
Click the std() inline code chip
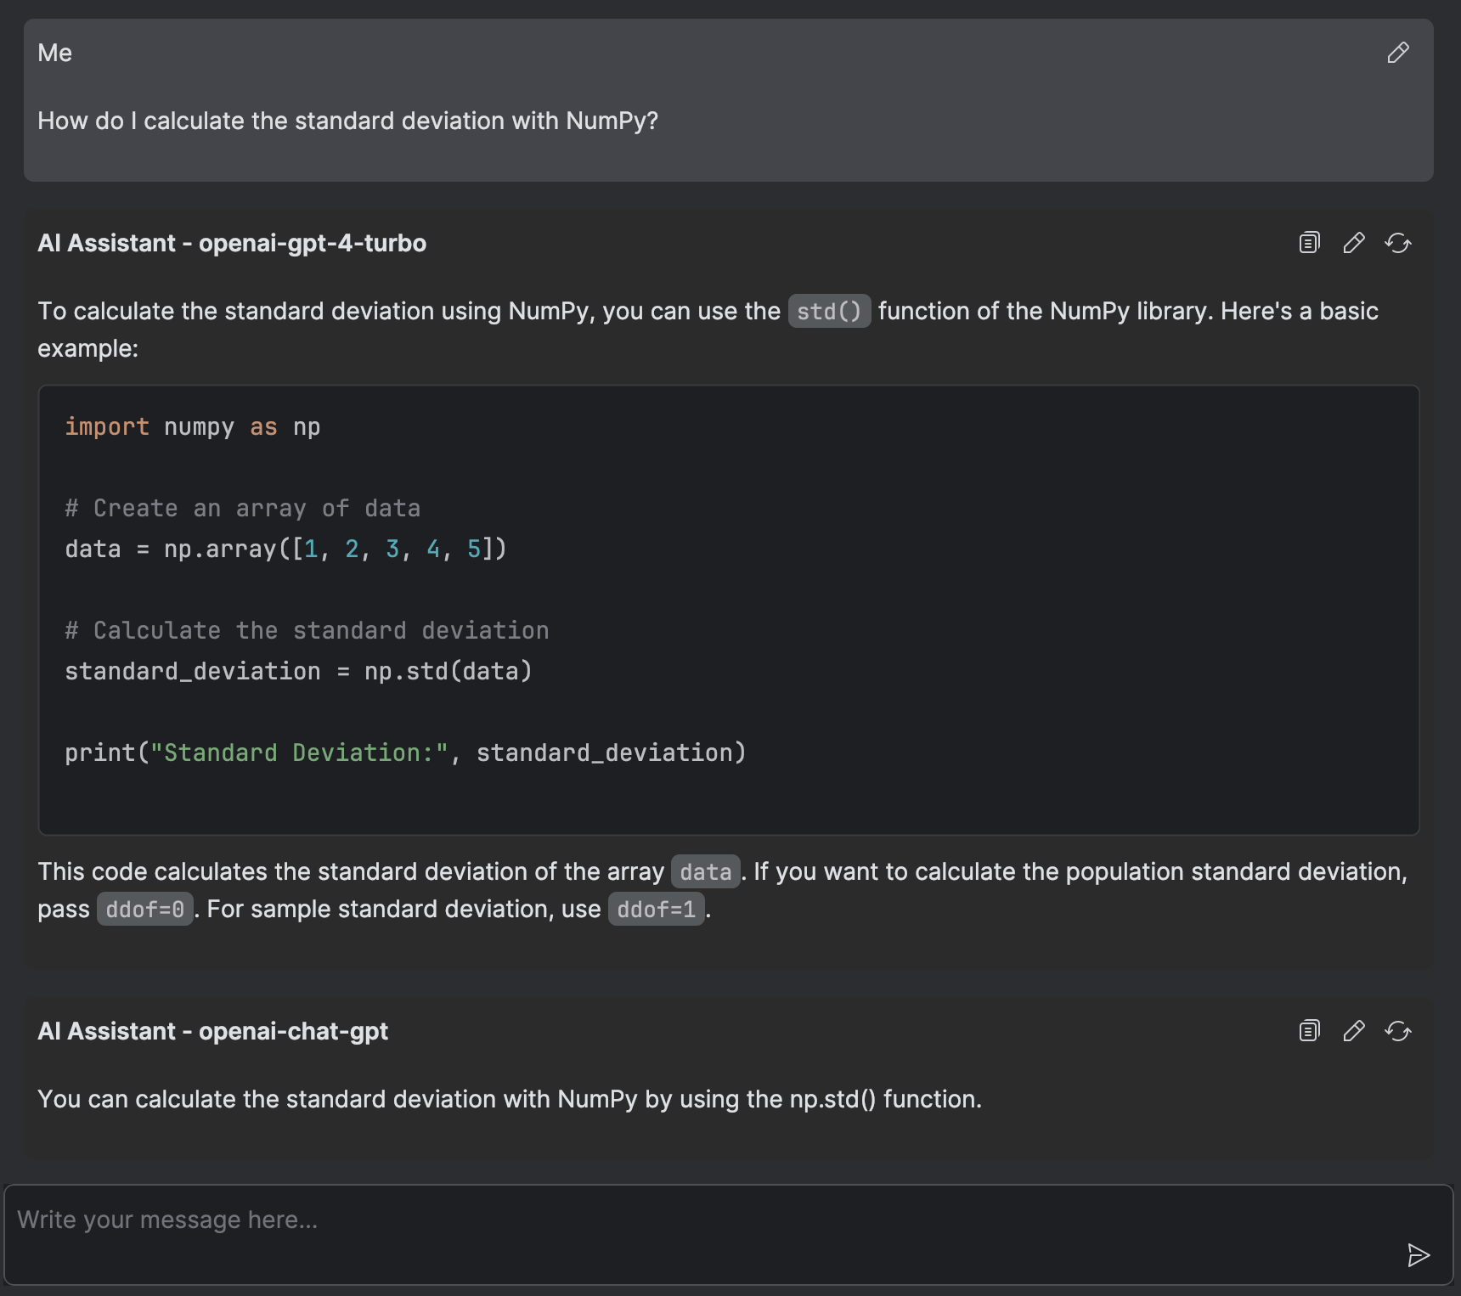pyautogui.click(x=828, y=312)
